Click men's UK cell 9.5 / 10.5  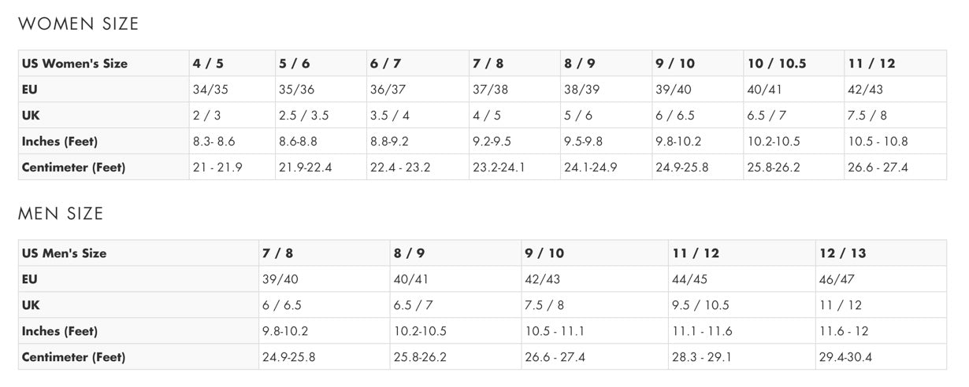pyautogui.click(x=700, y=305)
